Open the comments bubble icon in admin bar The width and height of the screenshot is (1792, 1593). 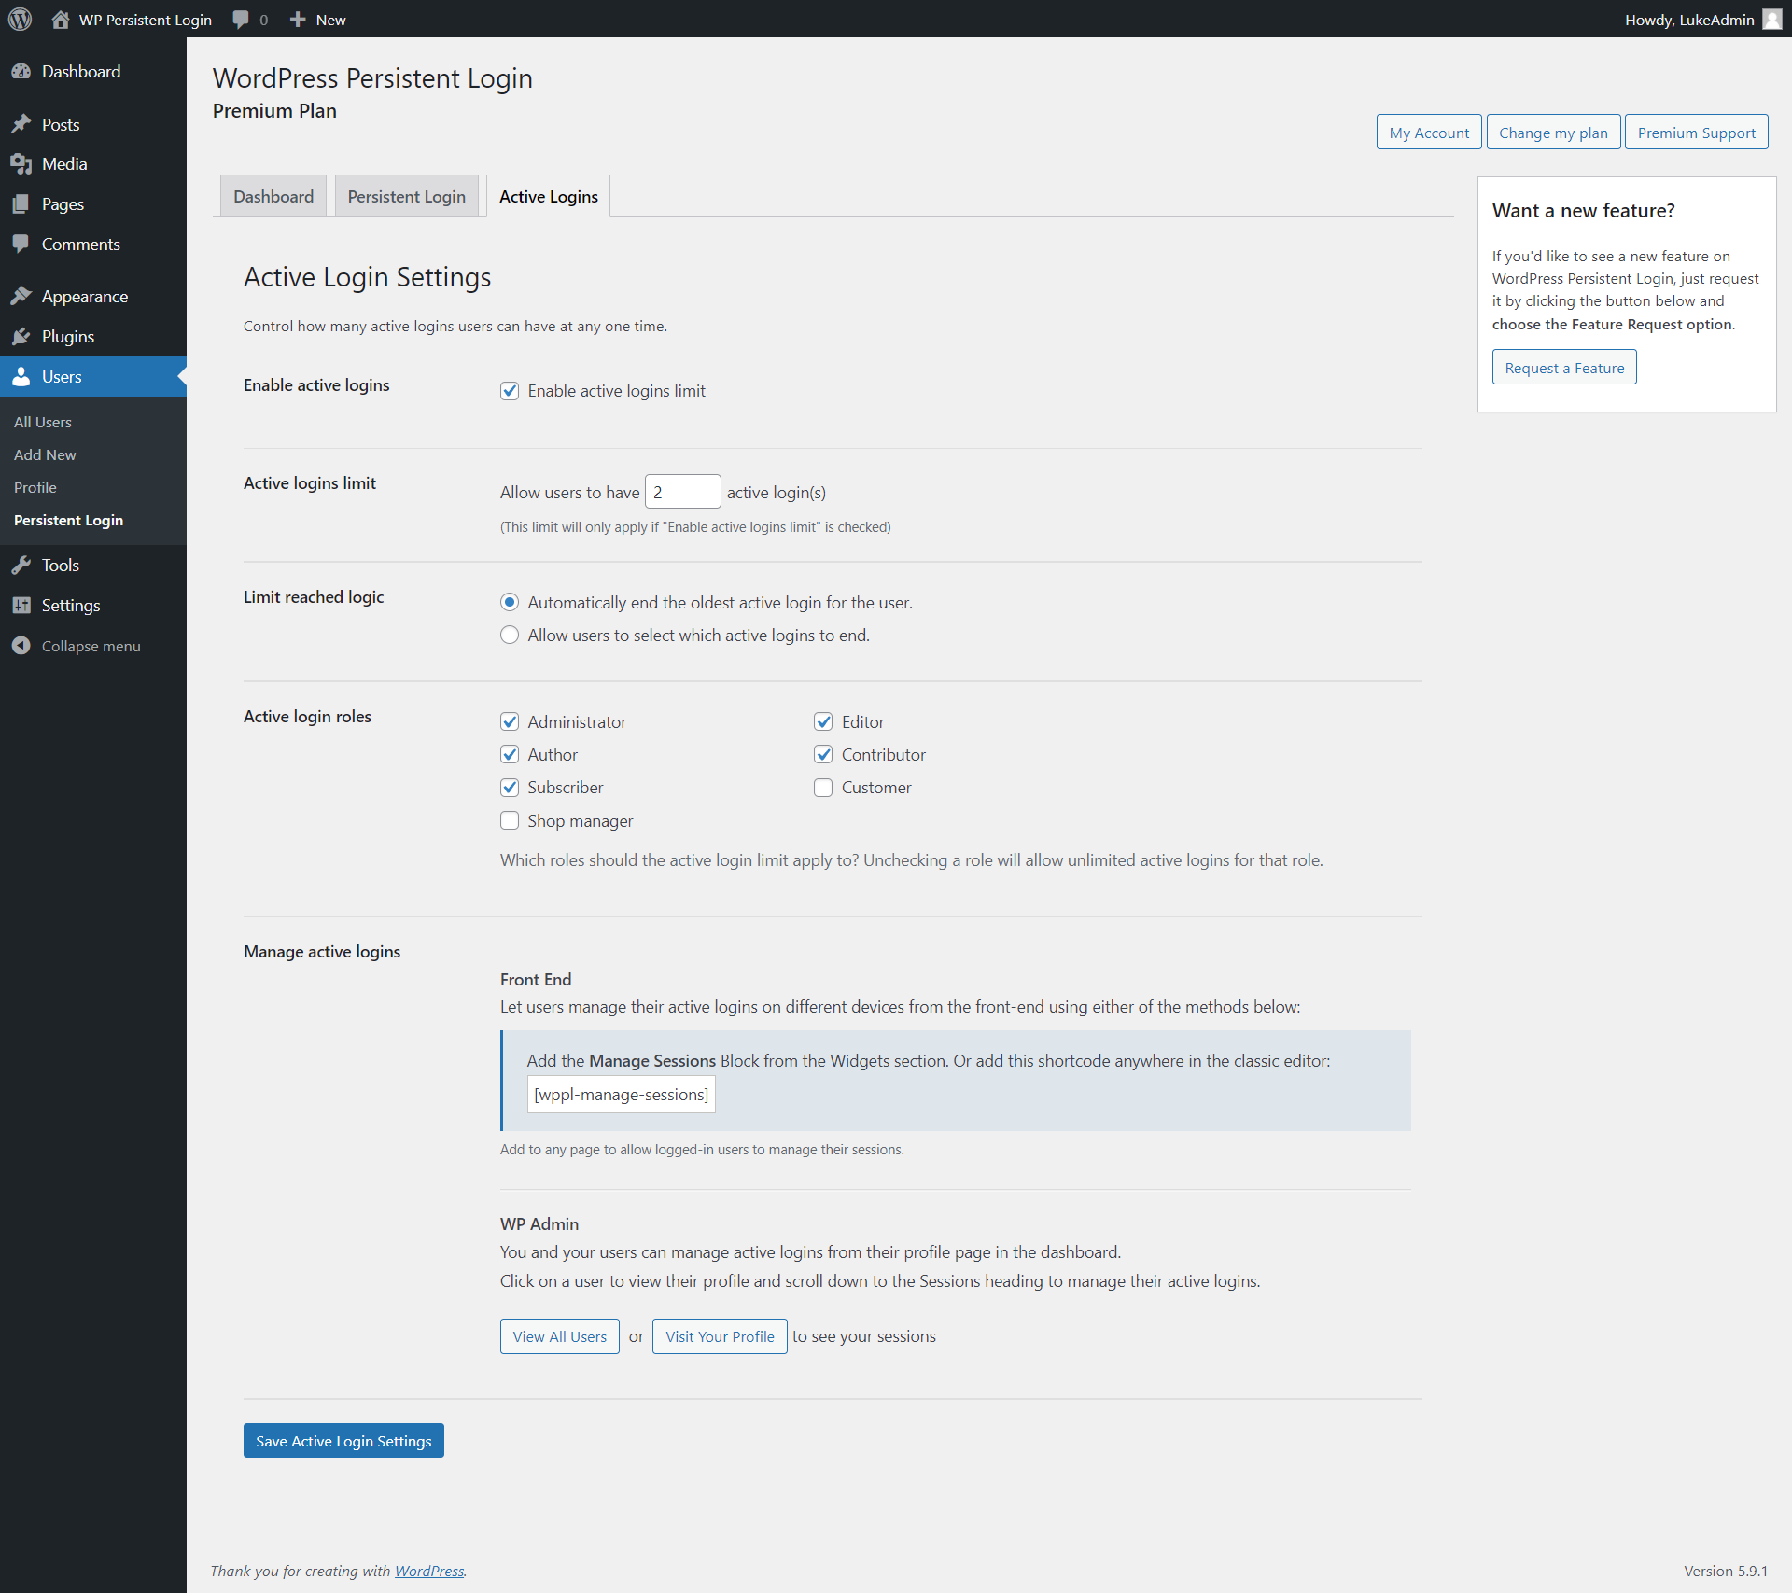pos(241,20)
